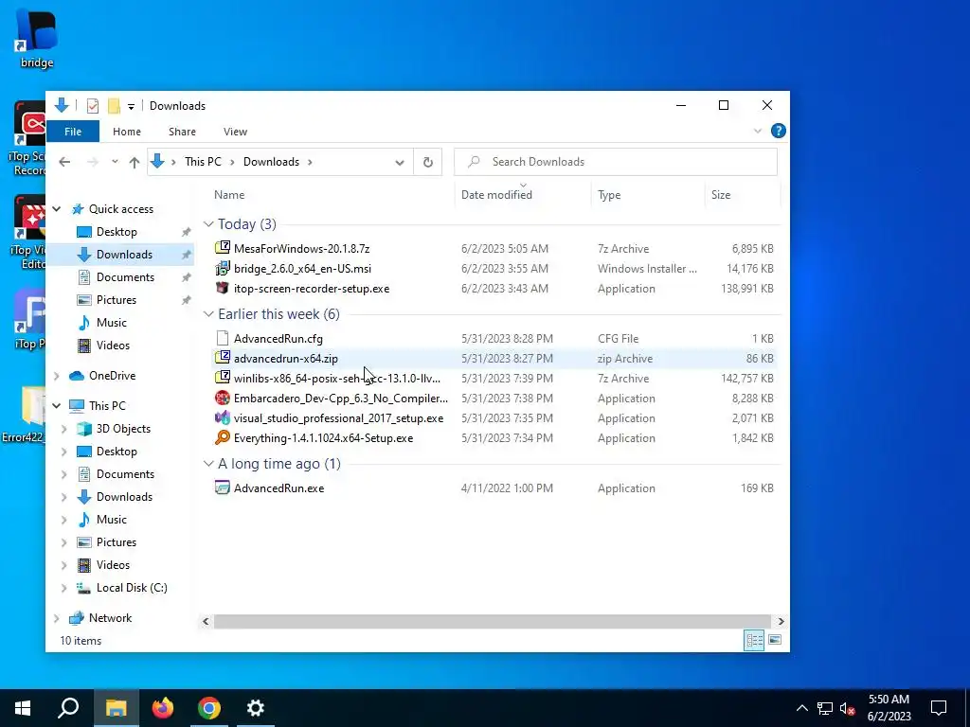Image resolution: width=970 pixels, height=727 pixels.
Task: Switch to Details view layout
Action: tap(754, 641)
